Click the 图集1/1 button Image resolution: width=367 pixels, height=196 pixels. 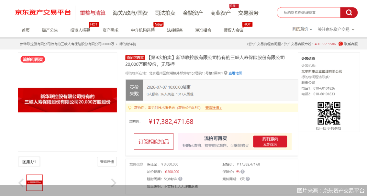tap(29, 162)
